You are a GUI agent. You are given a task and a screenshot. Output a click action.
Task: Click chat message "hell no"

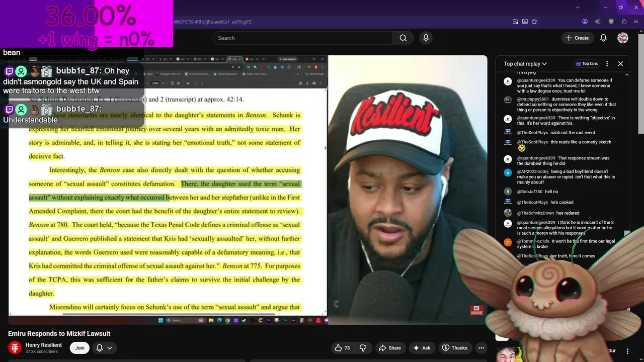coord(551,192)
